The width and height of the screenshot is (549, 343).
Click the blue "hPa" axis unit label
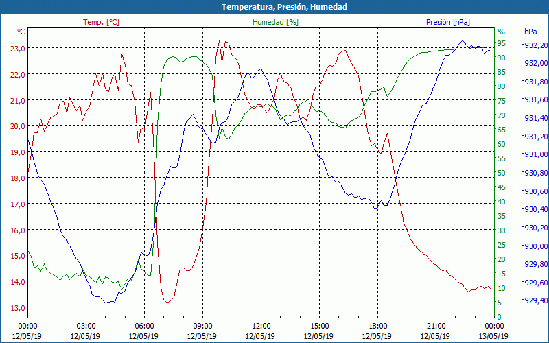[530, 32]
